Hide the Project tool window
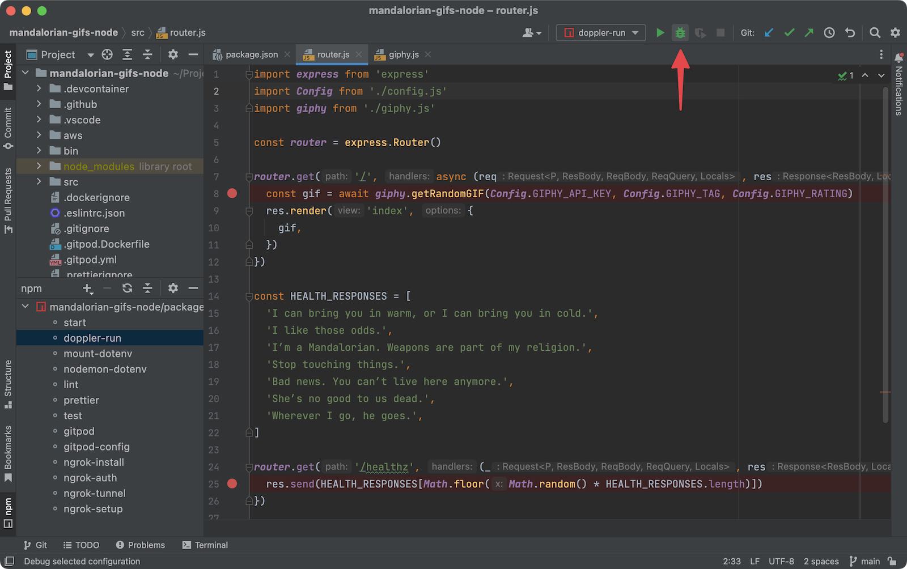Screen dimensions: 907x569 coord(193,54)
